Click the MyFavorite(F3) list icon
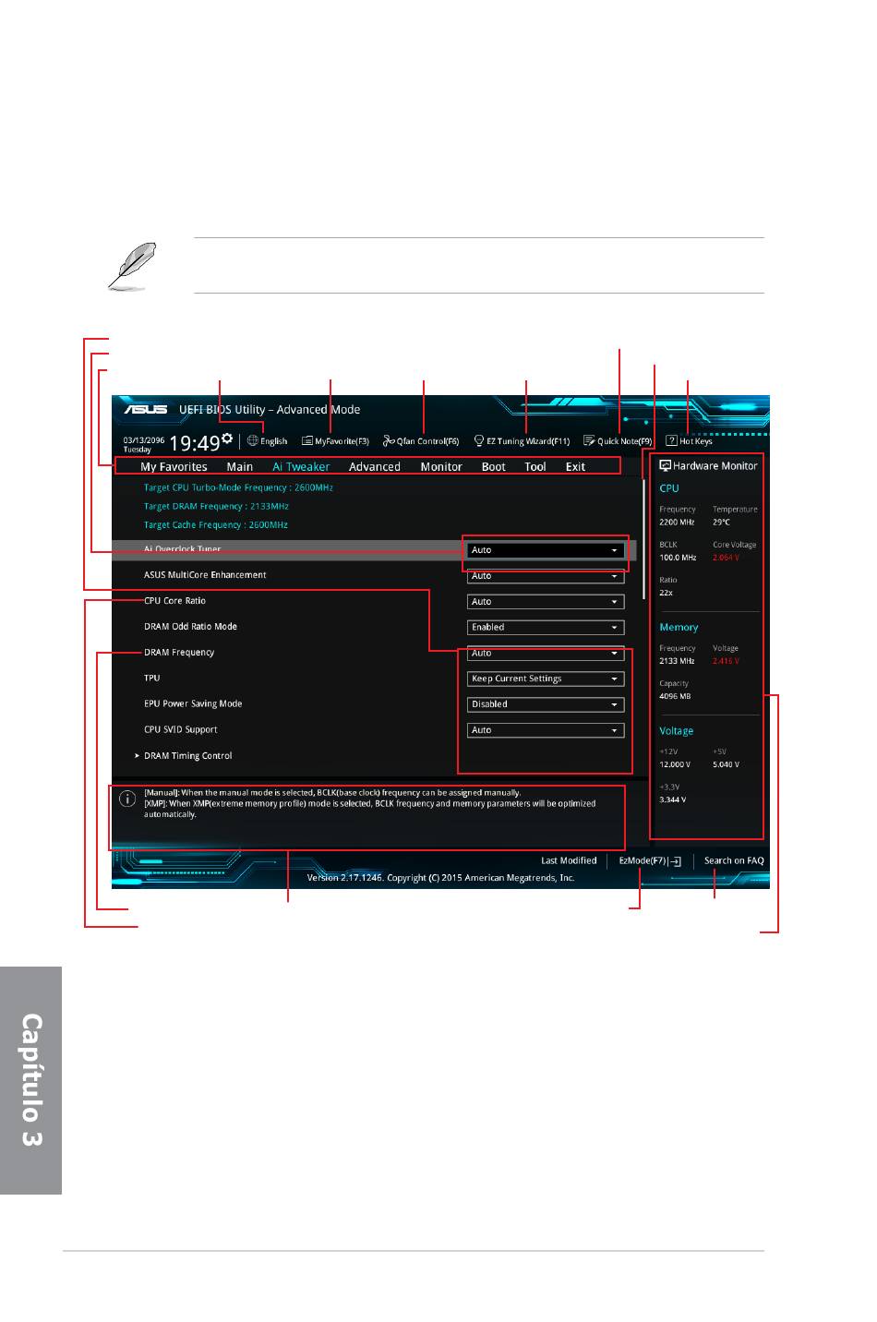 (x=307, y=441)
